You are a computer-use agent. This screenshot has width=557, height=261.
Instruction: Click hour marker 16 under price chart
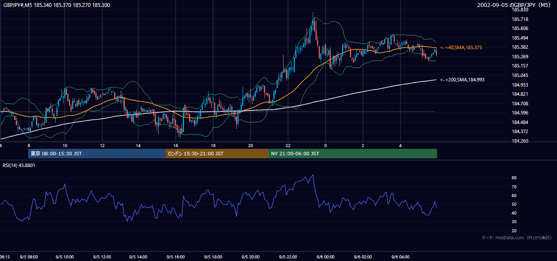[x=176, y=145]
